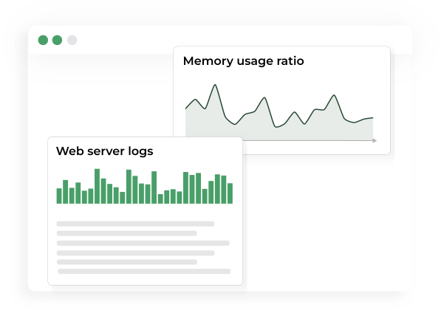Screen dimensions: 441x310
Task: Open the third gray log line
Action: [x=143, y=243]
